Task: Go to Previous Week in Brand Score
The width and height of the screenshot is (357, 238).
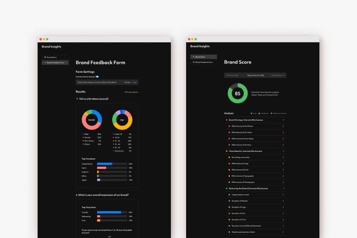Action: click(x=232, y=75)
